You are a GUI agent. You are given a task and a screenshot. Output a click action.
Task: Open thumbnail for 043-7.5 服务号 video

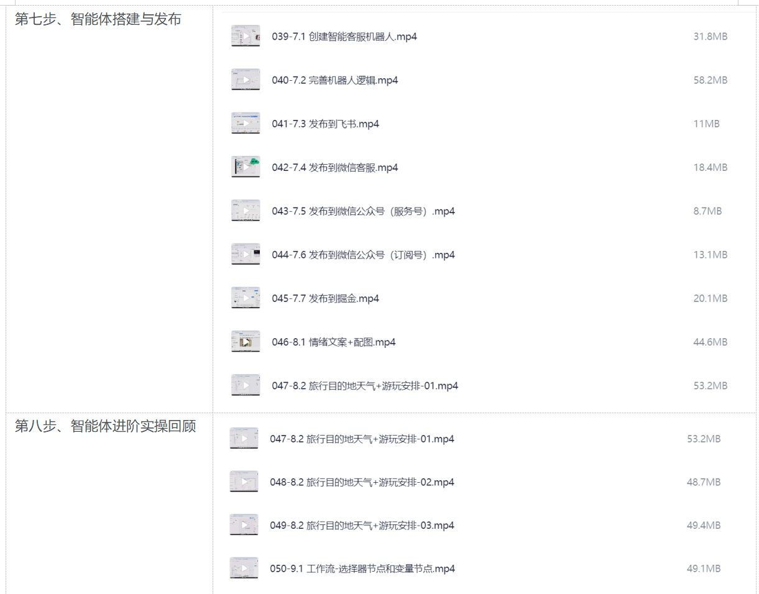[x=246, y=211]
